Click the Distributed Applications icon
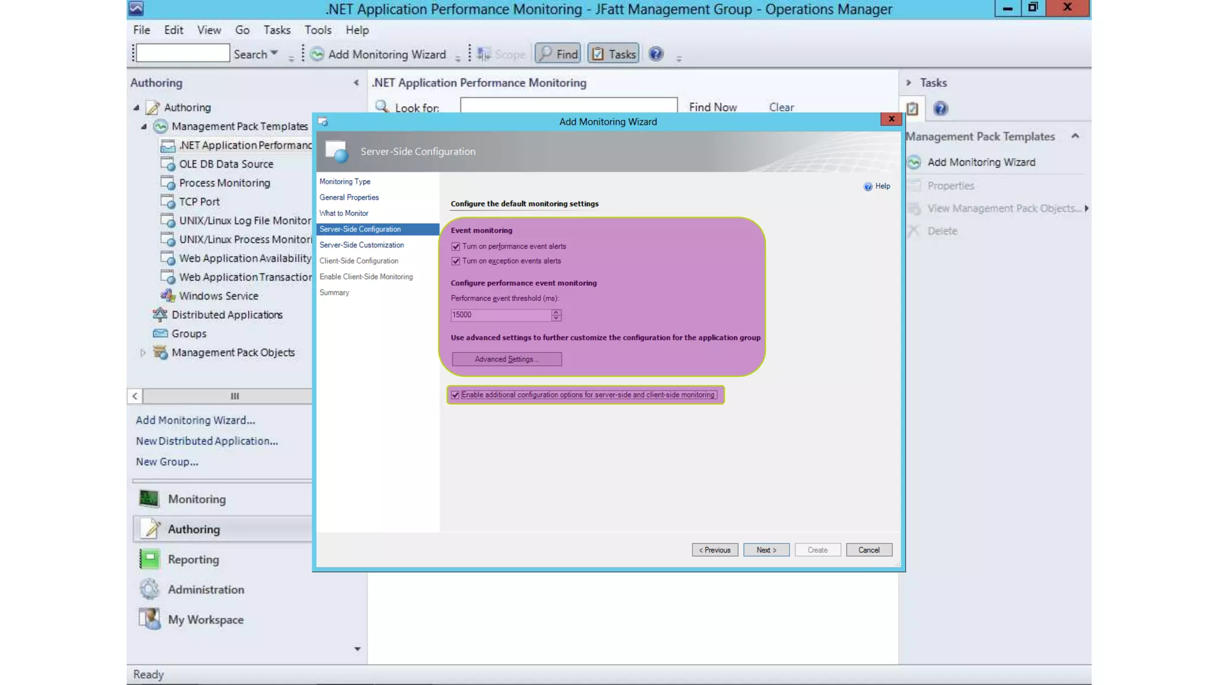 click(160, 315)
